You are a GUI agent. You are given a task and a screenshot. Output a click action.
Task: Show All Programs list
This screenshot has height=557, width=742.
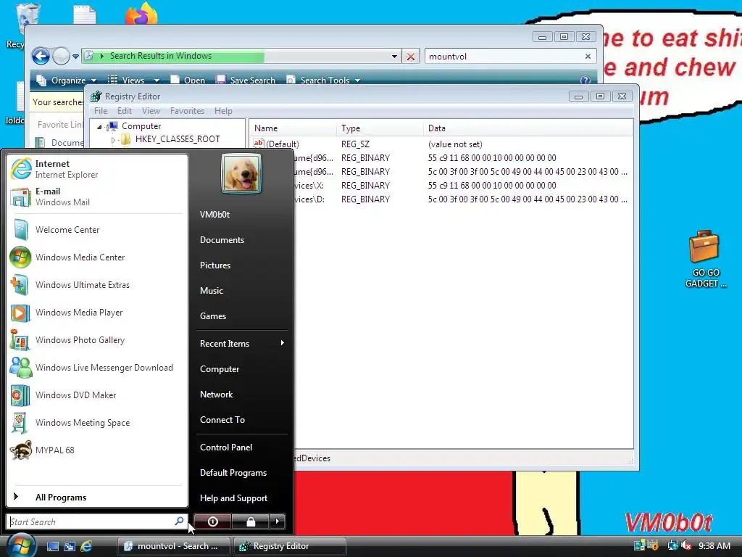click(97, 497)
